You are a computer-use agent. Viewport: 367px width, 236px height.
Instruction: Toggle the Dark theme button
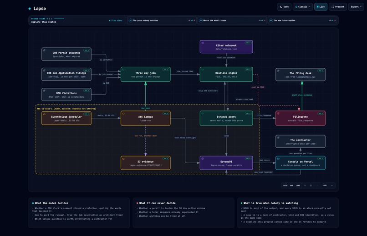(284, 7)
